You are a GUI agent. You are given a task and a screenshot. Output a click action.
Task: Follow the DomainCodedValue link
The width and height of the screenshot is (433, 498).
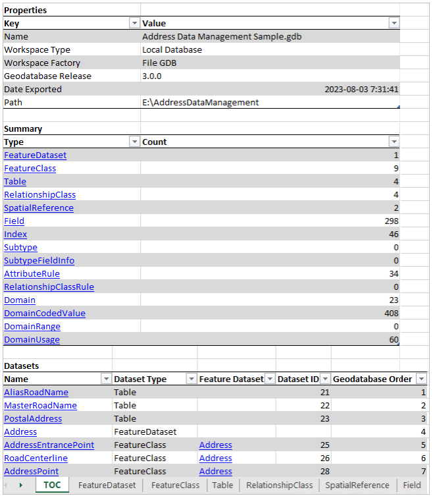45,313
